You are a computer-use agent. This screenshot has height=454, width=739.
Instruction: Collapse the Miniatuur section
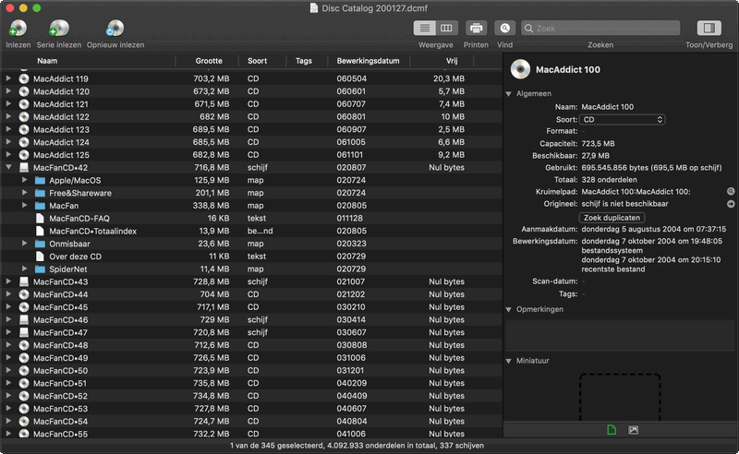[x=509, y=361]
